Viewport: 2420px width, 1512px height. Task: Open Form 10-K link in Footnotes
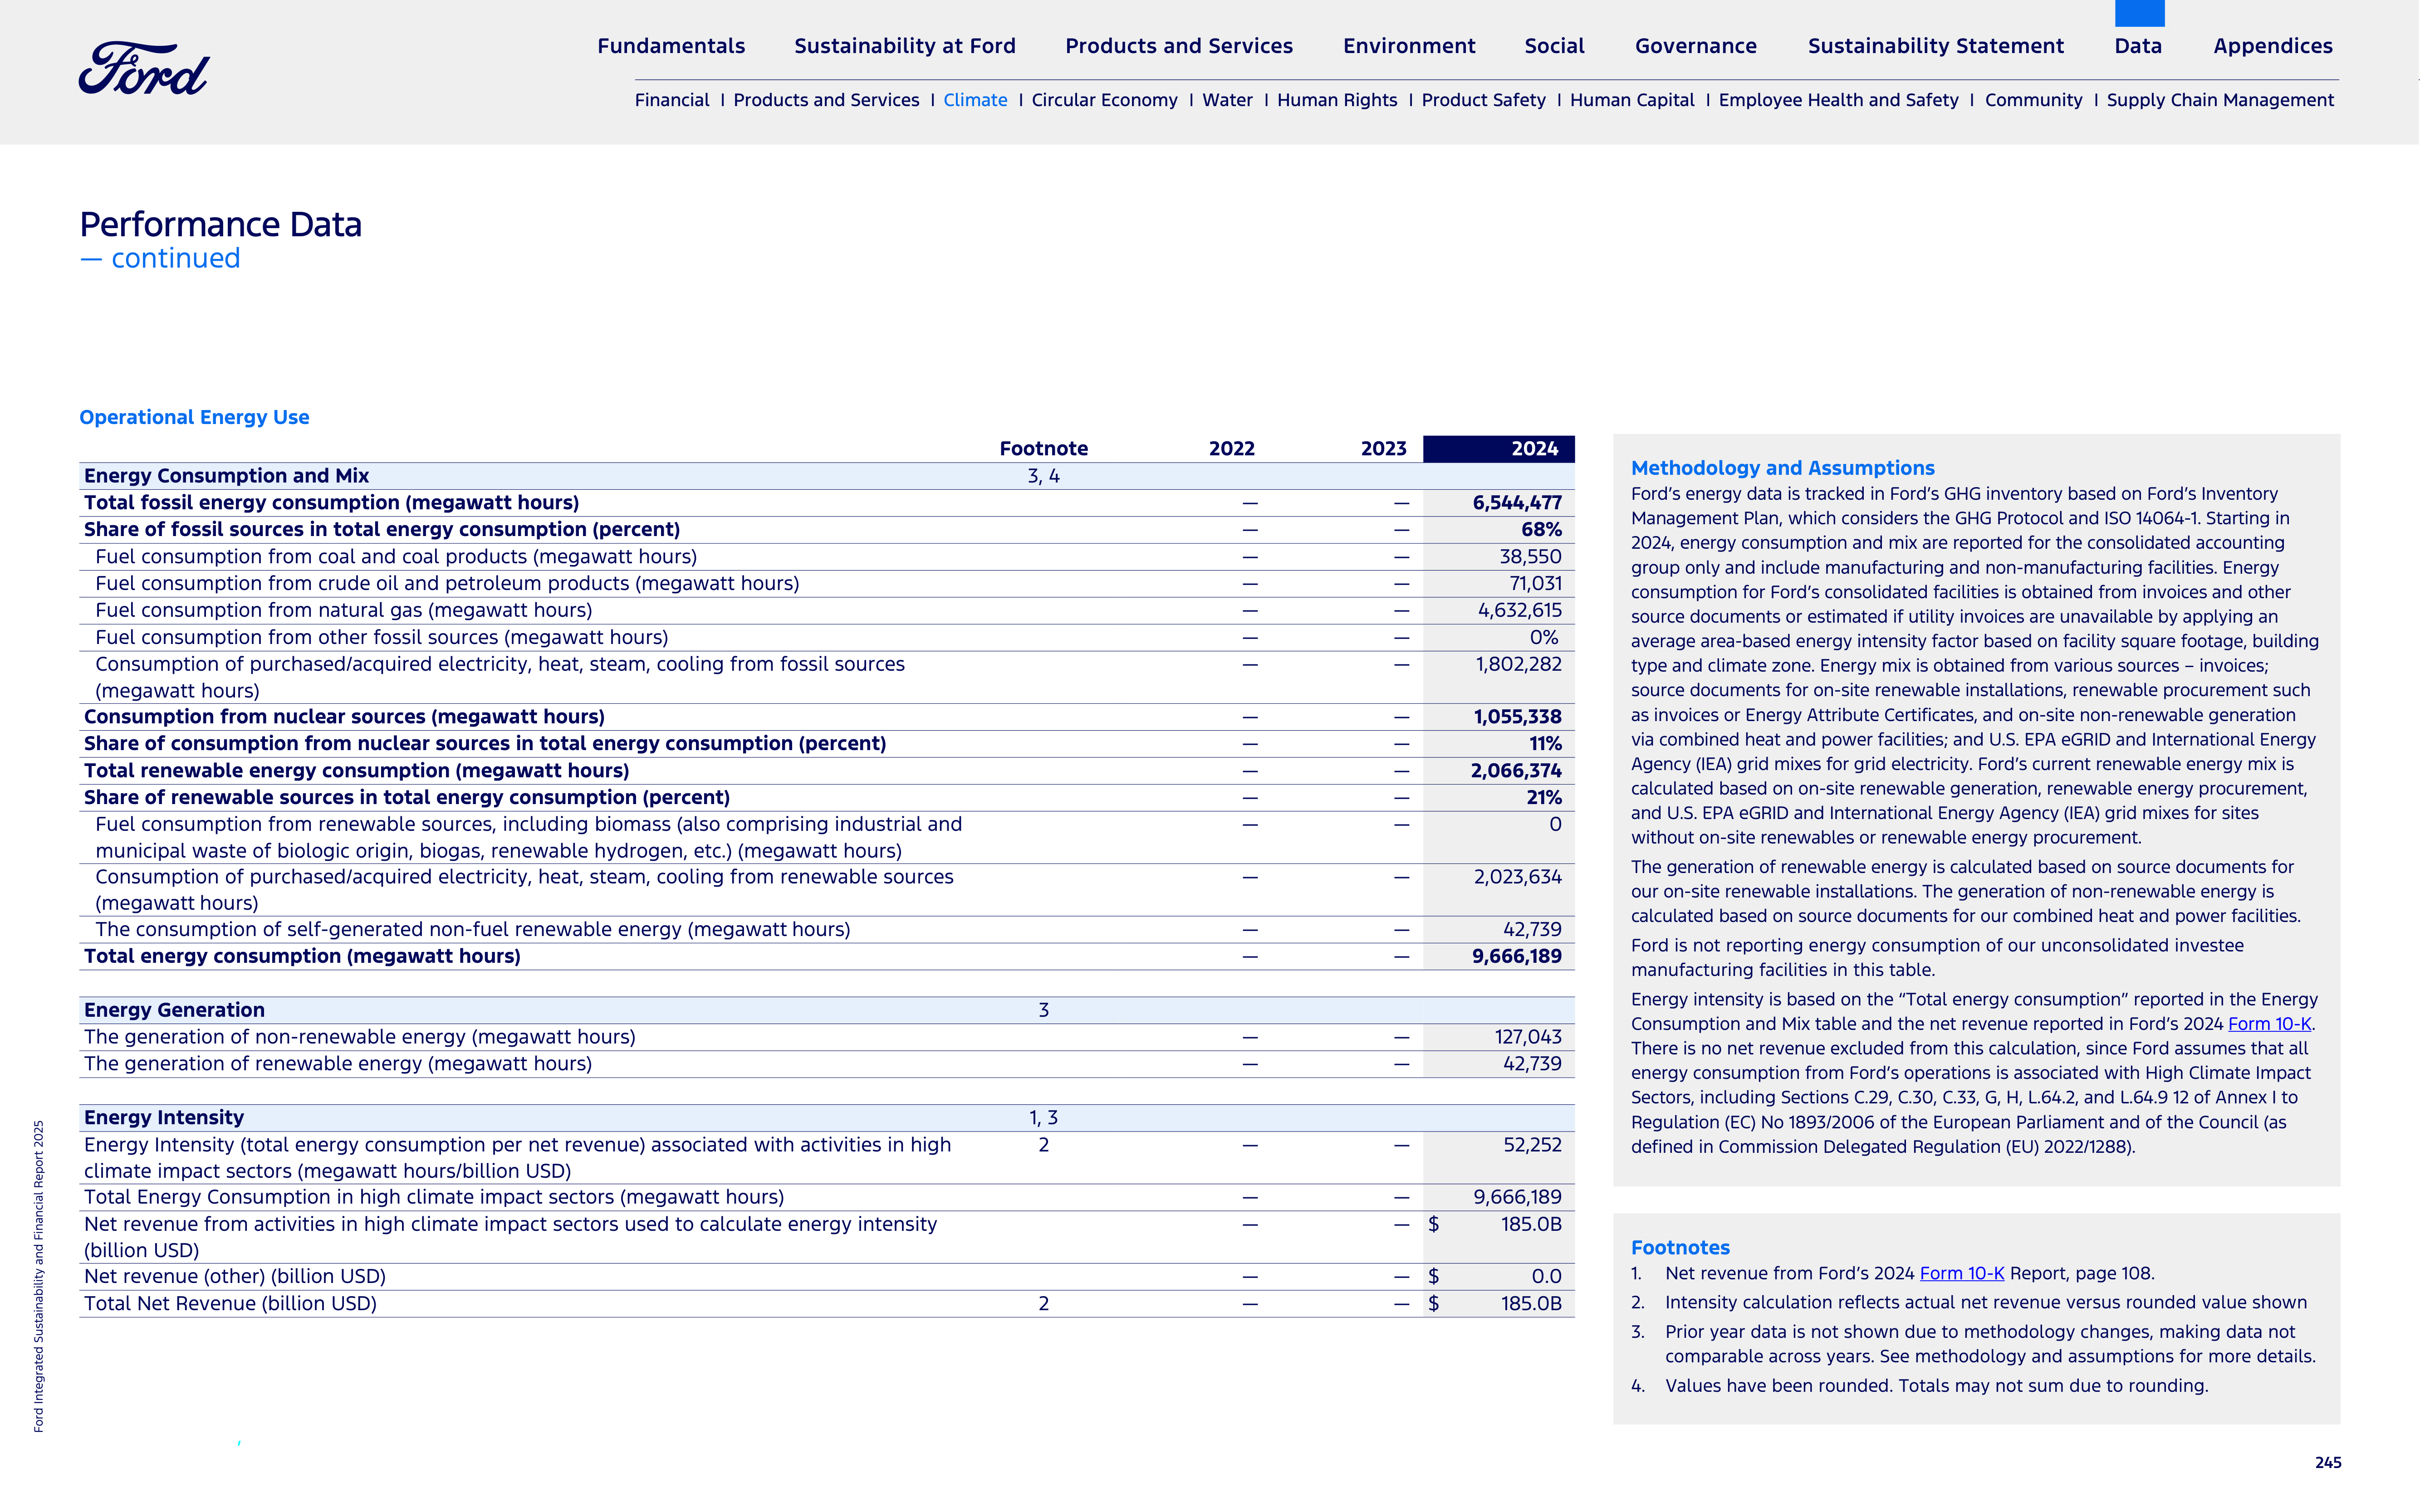pyautogui.click(x=1961, y=1273)
